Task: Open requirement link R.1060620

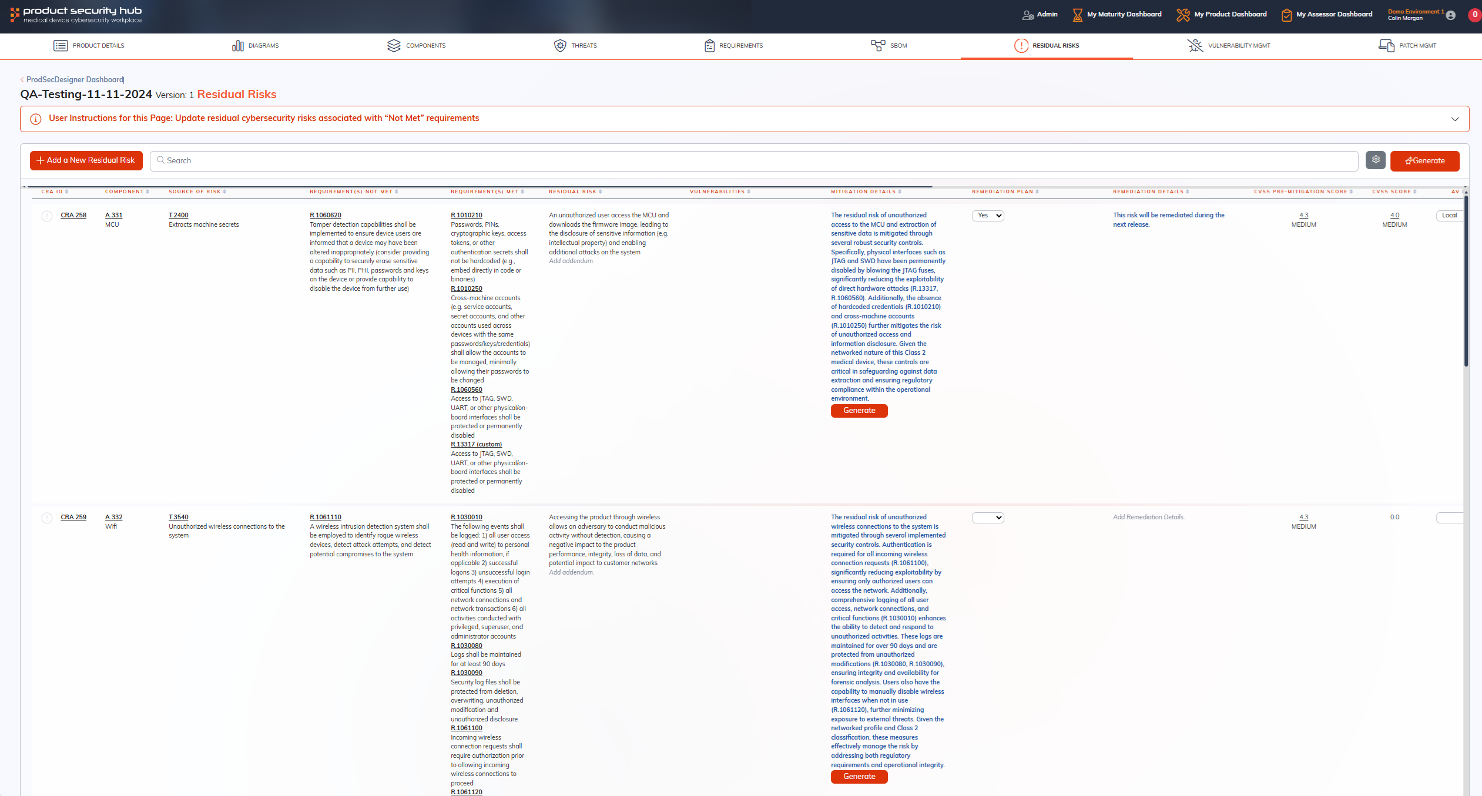Action: tap(326, 215)
